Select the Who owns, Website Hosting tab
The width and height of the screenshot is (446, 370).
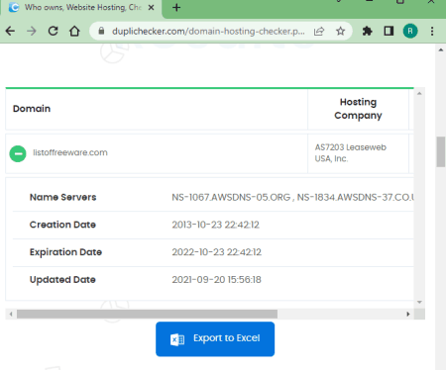81,7
